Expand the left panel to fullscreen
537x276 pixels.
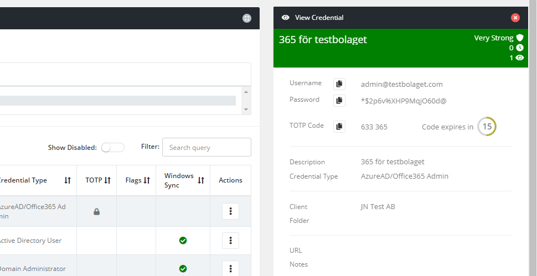(x=247, y=18)
